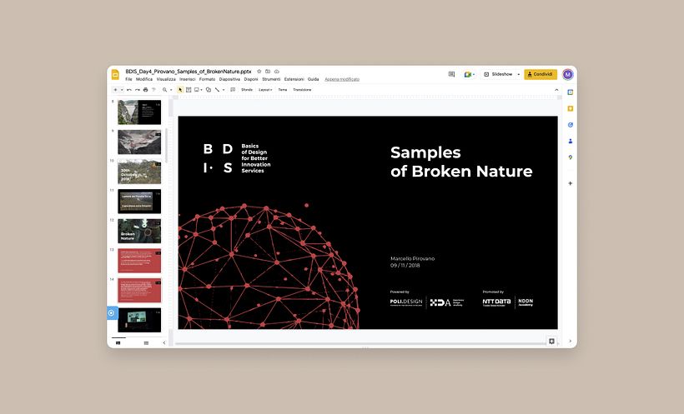Screen dimensions: 684x414
Task: Get add-ons with the plus icon
Action: [571, 183]
